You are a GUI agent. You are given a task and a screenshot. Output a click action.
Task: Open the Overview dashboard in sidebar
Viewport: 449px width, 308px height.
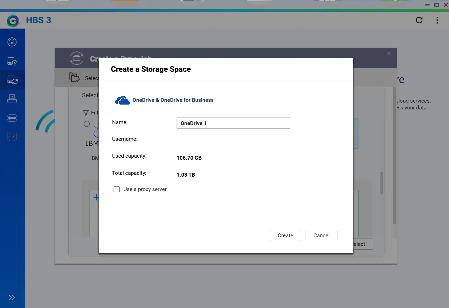pyautogui.click(x=12, y=42)
